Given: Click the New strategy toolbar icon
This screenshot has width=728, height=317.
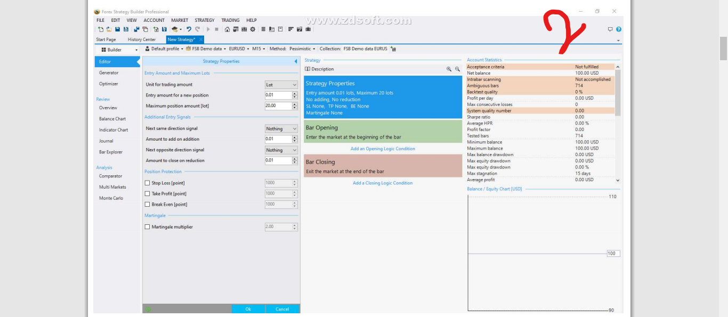Looking at the screenshot, I should pyautogui.click(x=100, y=29).
